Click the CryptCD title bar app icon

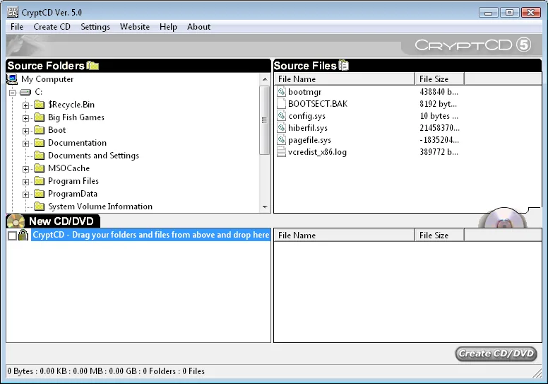pyautogui.click(x=13, y=12)
